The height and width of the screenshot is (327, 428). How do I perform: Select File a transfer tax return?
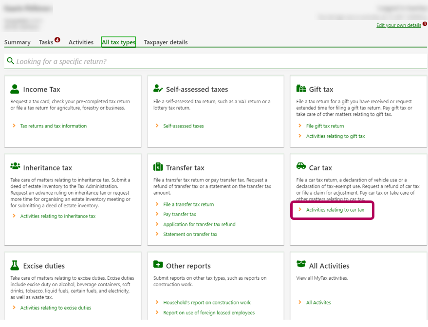click(188, 204)
